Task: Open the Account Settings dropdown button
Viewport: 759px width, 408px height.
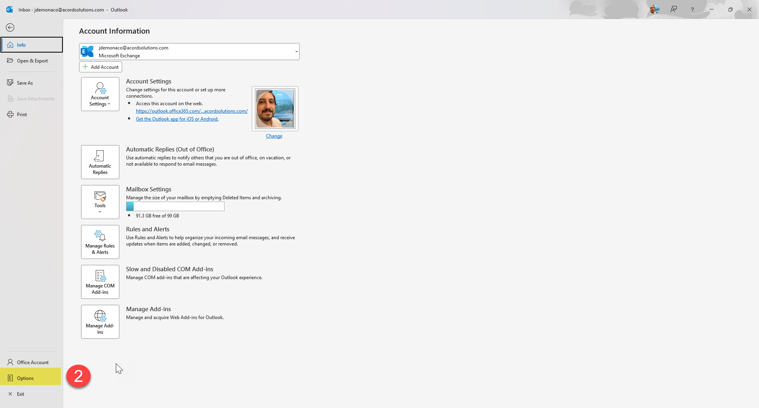Action: pos(100,94)
